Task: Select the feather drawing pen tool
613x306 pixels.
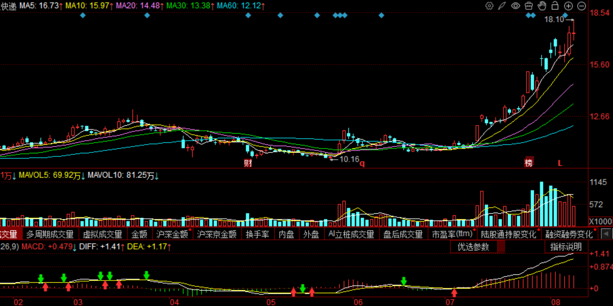Action: pos(503,6)
